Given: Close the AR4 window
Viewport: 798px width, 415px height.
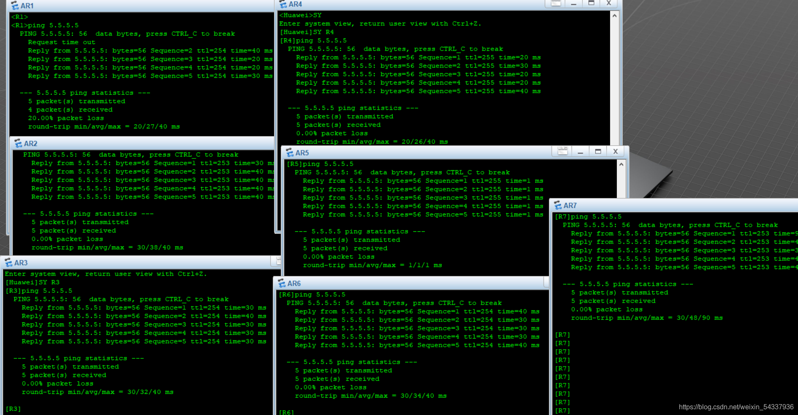Looking at the screenshot, I should 609,3.
